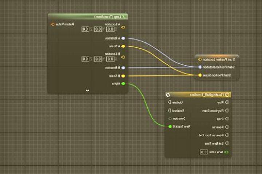Screen dimensions: 262x174
Task: Click the Play execution pin on Timeline
Action: [x=227, y=102]
